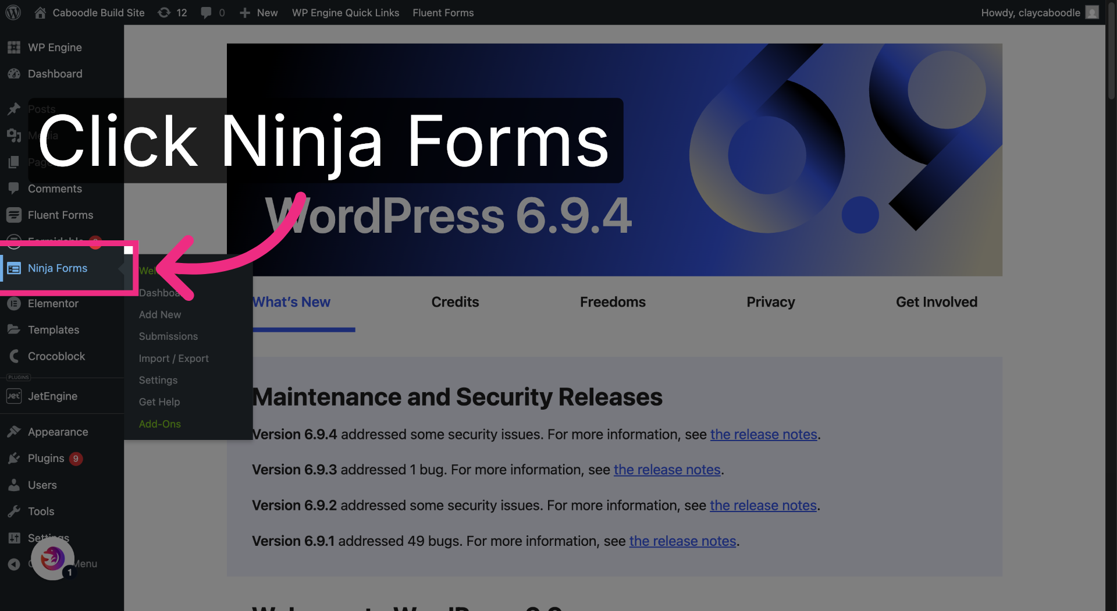This screenshot has height=611, width=1117.
Task: Open the Caboodle Build Site home icon
Action: click(x=40, y=12)
